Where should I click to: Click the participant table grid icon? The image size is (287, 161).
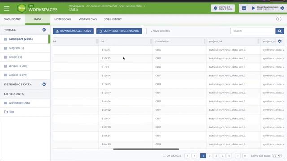tap(5, 39)
